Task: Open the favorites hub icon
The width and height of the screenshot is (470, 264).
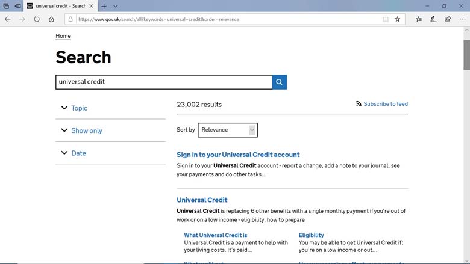Action: coord(419,19)
